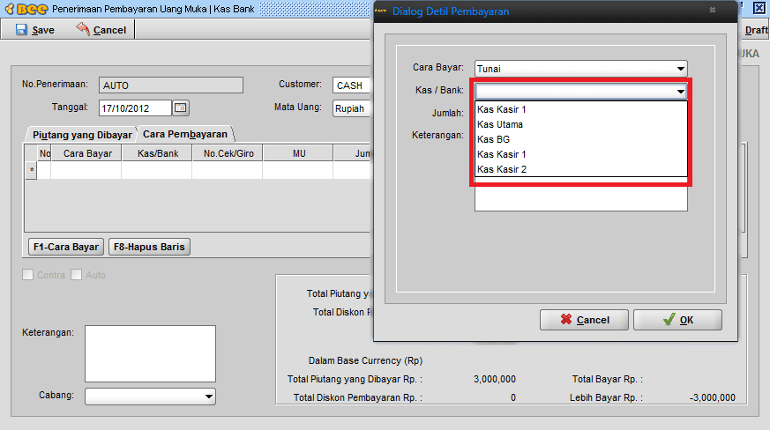Click the Save floppy disk icon

coord(21,30)
